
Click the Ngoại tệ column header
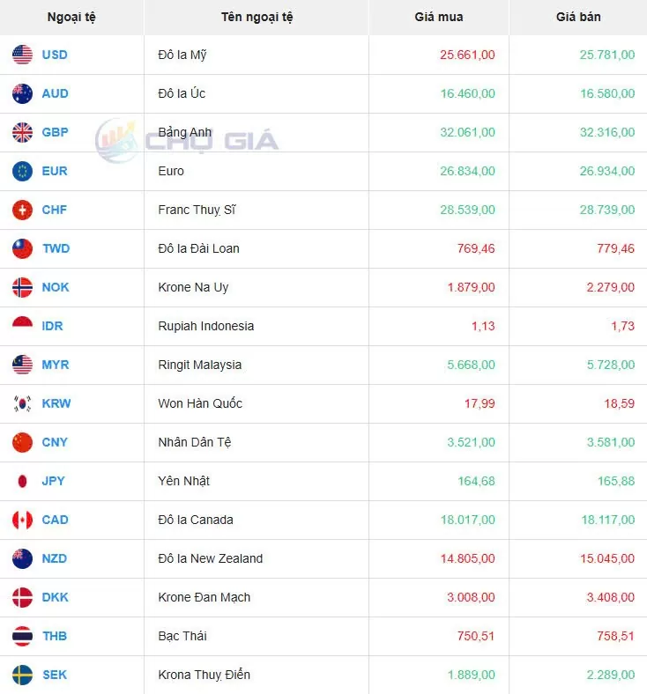(71, 17)
